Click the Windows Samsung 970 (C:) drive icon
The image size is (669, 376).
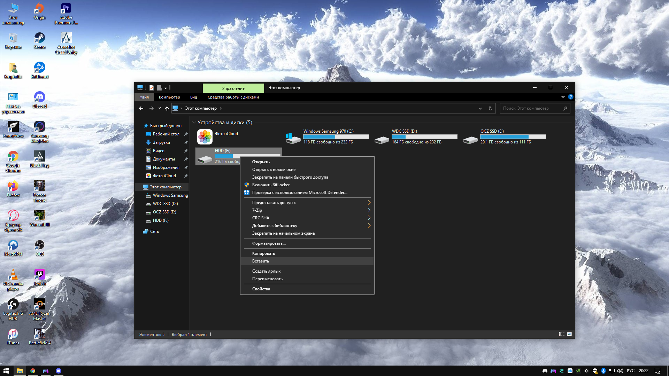pyautogui.click(x=293, y=138)
